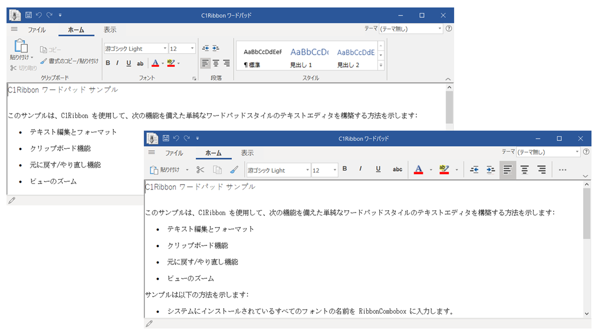
Task: Click the undo arrow in the front window's title bar
Action: pos(176,138)
